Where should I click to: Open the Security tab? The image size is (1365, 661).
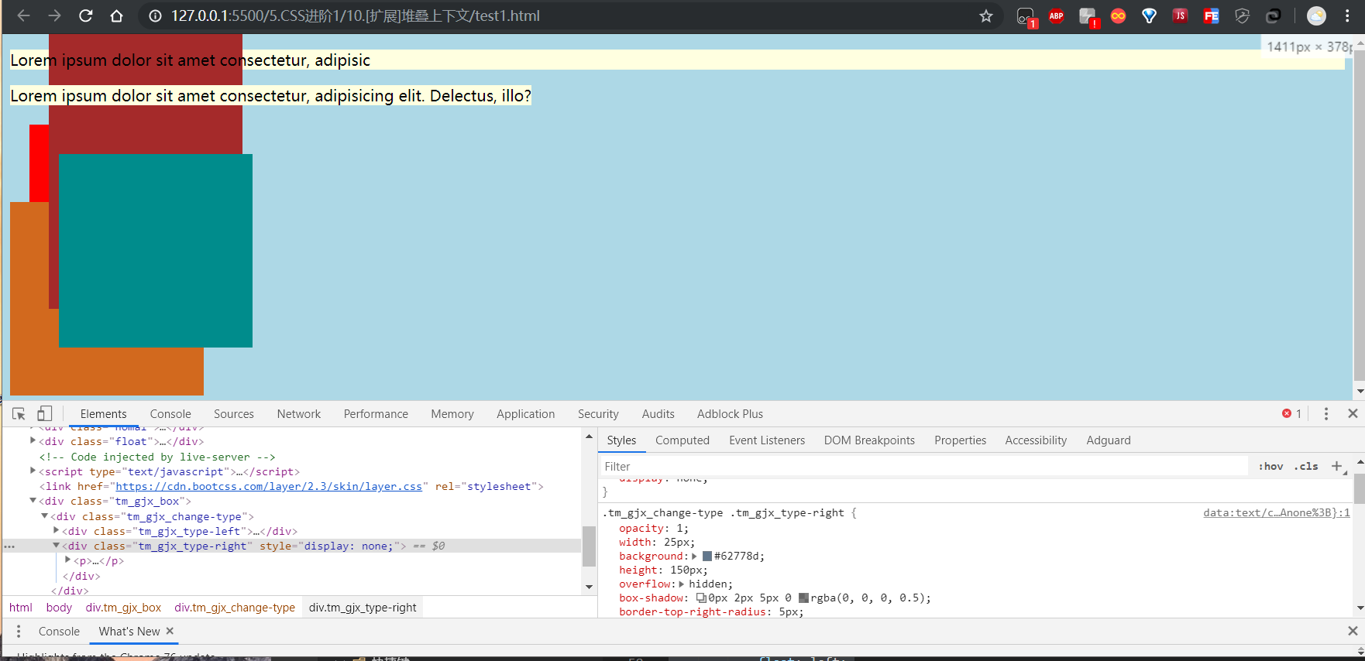[598, 414]
